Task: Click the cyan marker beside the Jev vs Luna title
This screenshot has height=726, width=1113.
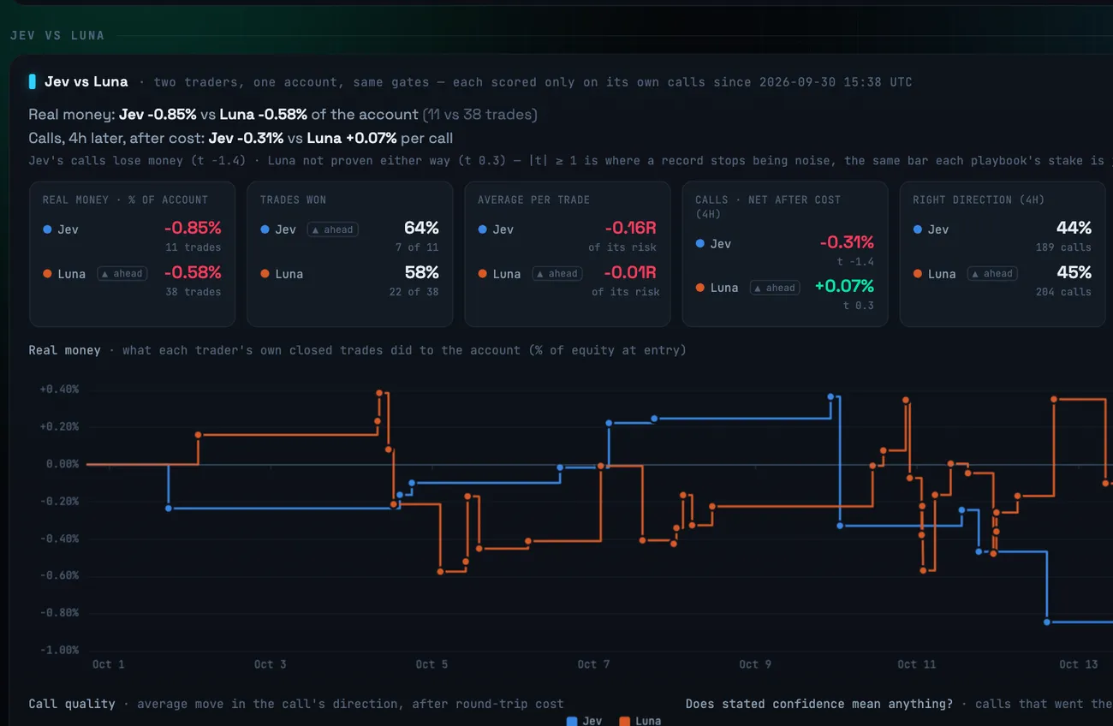Action: point(32,81)
